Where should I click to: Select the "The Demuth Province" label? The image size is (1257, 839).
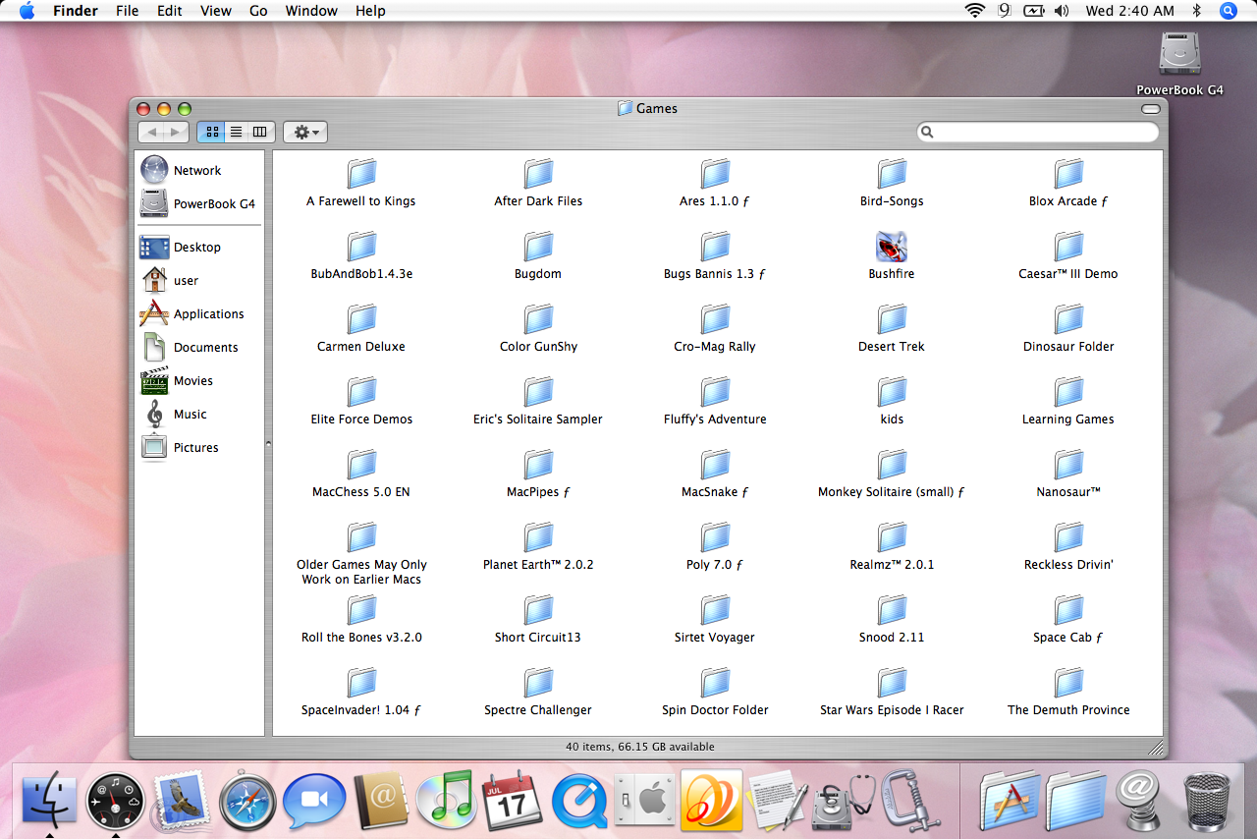[1068, 709]
